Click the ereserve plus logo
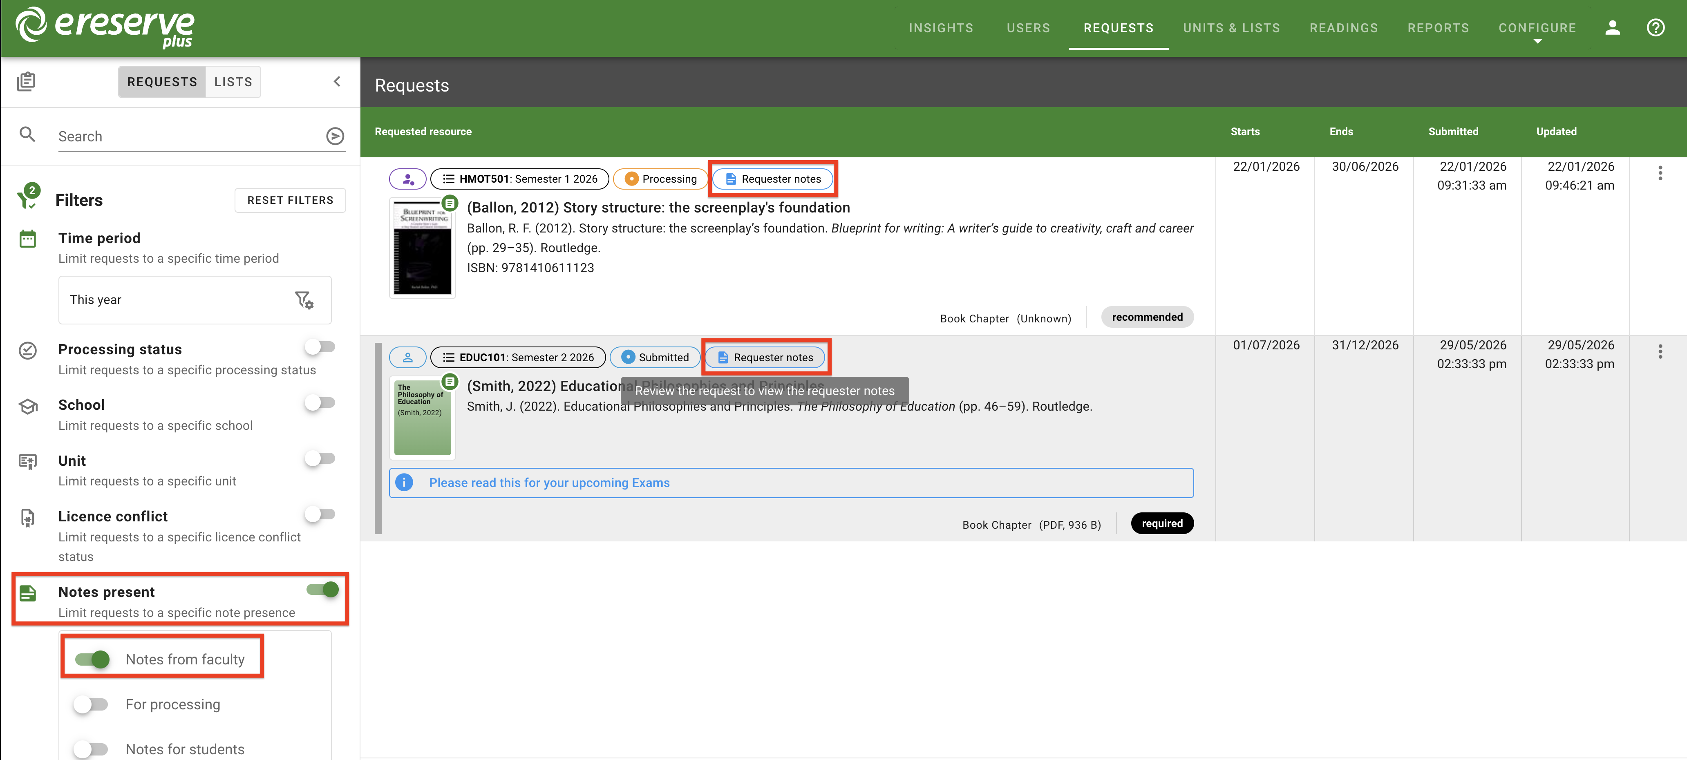The image size is (1687, 760). click(x=105, y=27)
